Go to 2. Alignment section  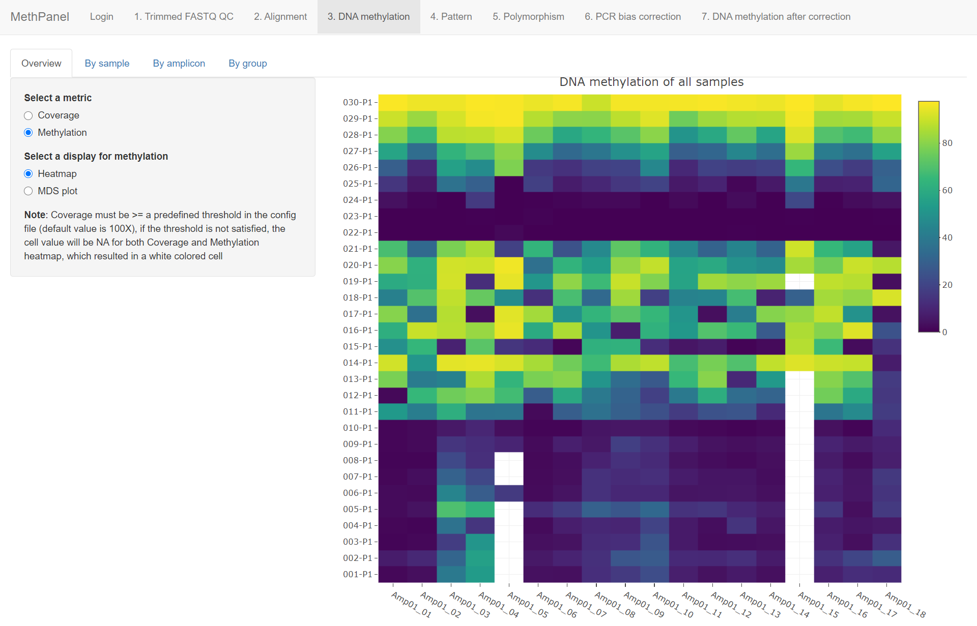coord(280,17)
